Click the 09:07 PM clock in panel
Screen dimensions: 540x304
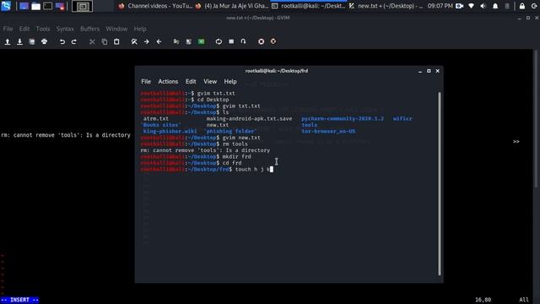(440, 6)
